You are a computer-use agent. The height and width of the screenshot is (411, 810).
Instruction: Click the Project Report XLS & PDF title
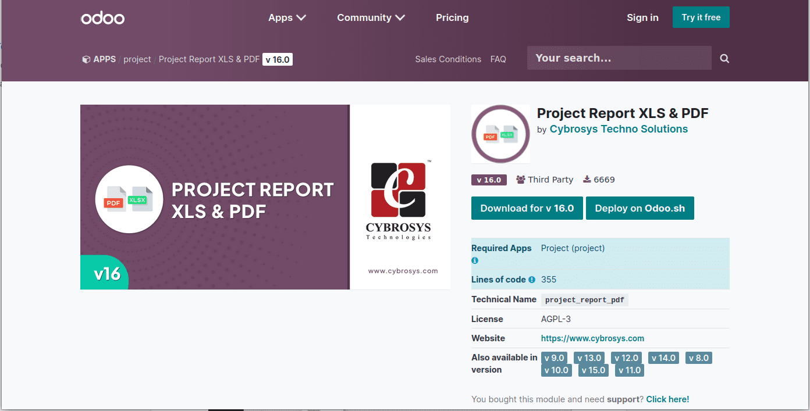(x=623, y=113)
